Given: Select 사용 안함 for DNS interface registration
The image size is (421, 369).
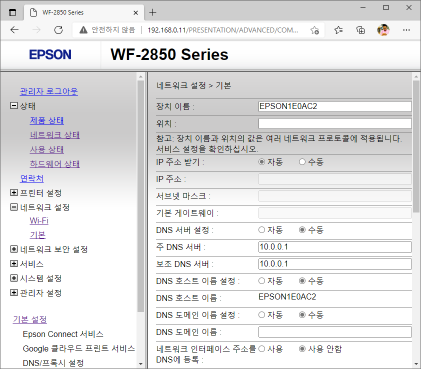Looking at the screenshot, I should tap(302, 349).
